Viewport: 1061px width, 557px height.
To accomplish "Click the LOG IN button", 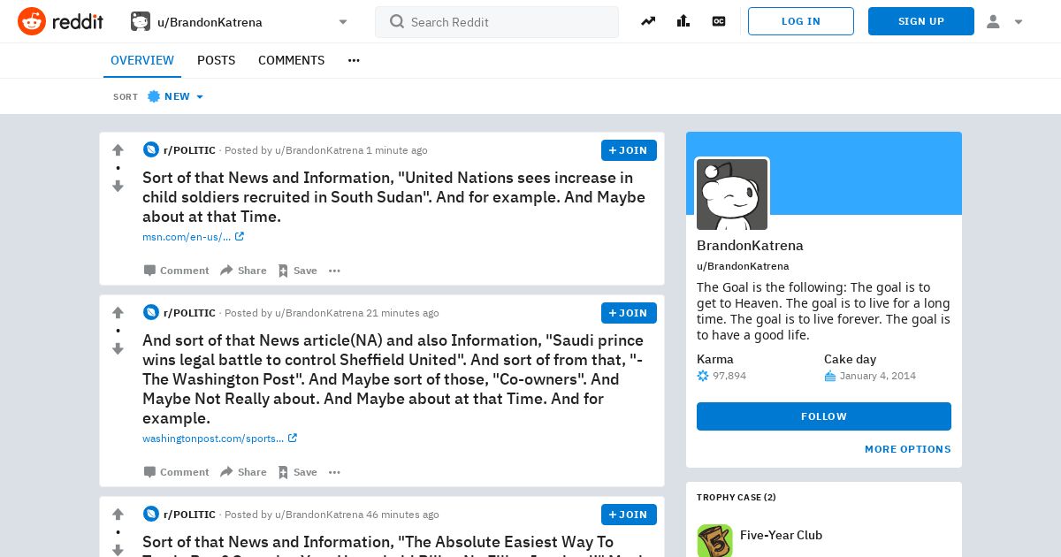I will 801,21.
